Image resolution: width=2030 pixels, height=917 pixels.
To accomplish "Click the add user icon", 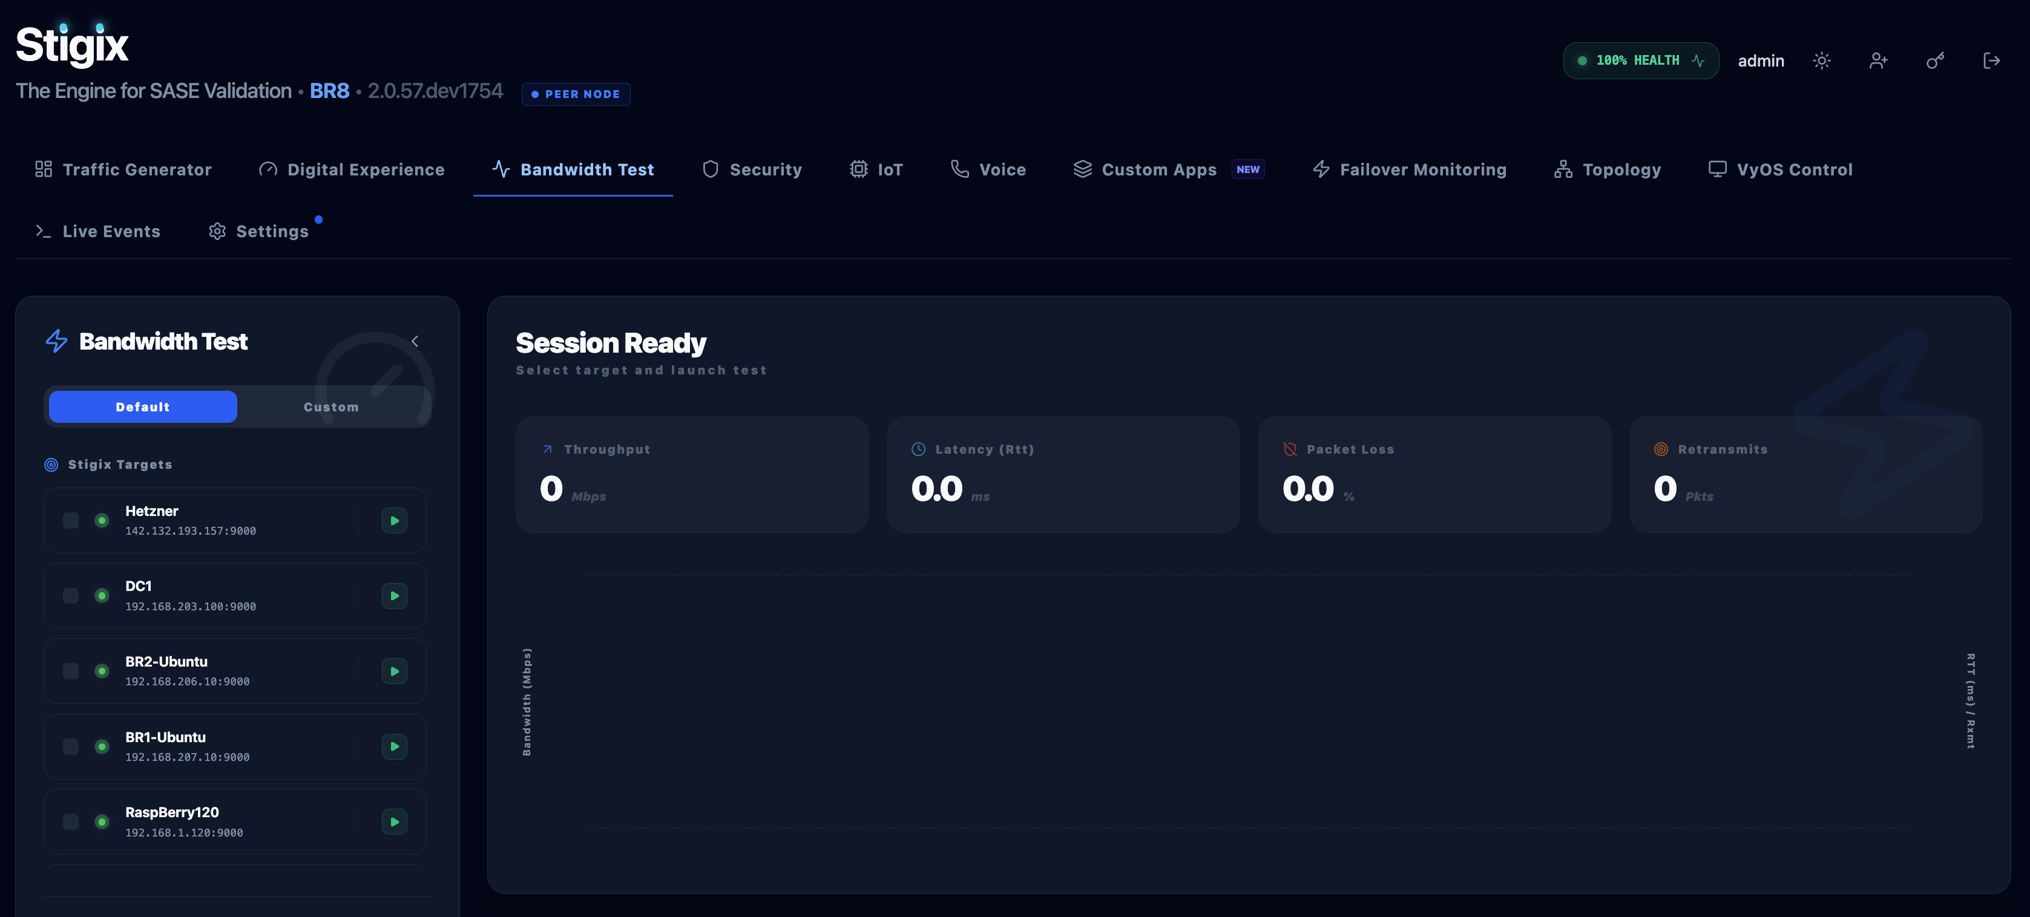I will point(1878,60).
